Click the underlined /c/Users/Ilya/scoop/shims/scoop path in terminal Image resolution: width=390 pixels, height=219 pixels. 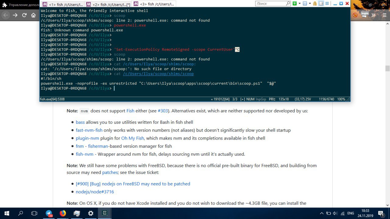(x=158, y=74)
